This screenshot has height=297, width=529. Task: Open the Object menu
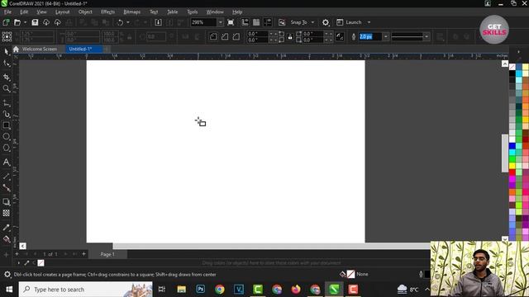tap(85, 12)
